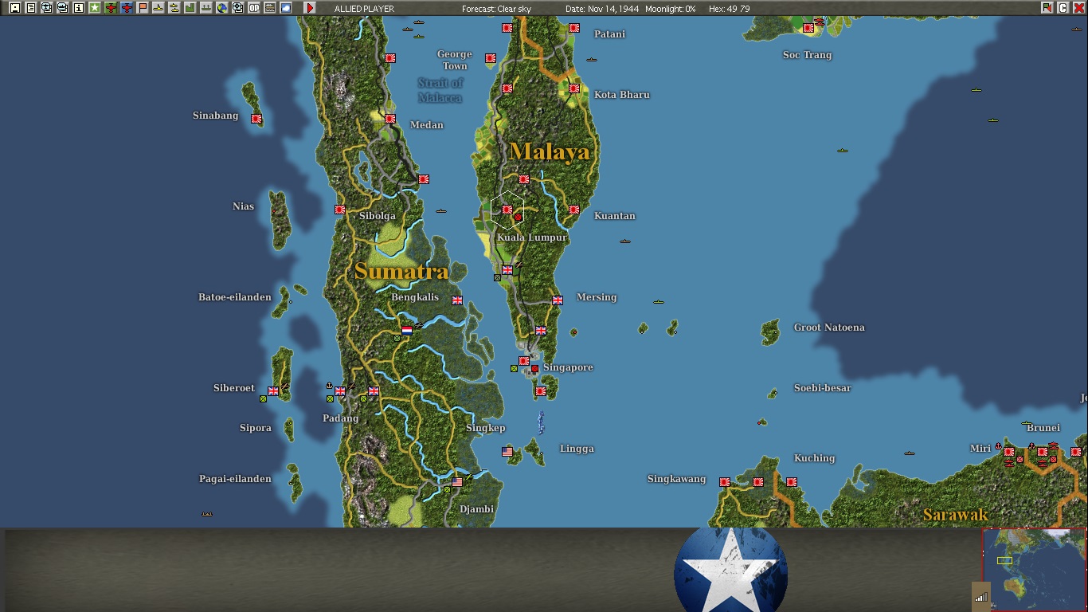This screenshot has width=1088, height=612.
Task: Select Japanese base flag at Kuantan
Action: click(574, 210)
